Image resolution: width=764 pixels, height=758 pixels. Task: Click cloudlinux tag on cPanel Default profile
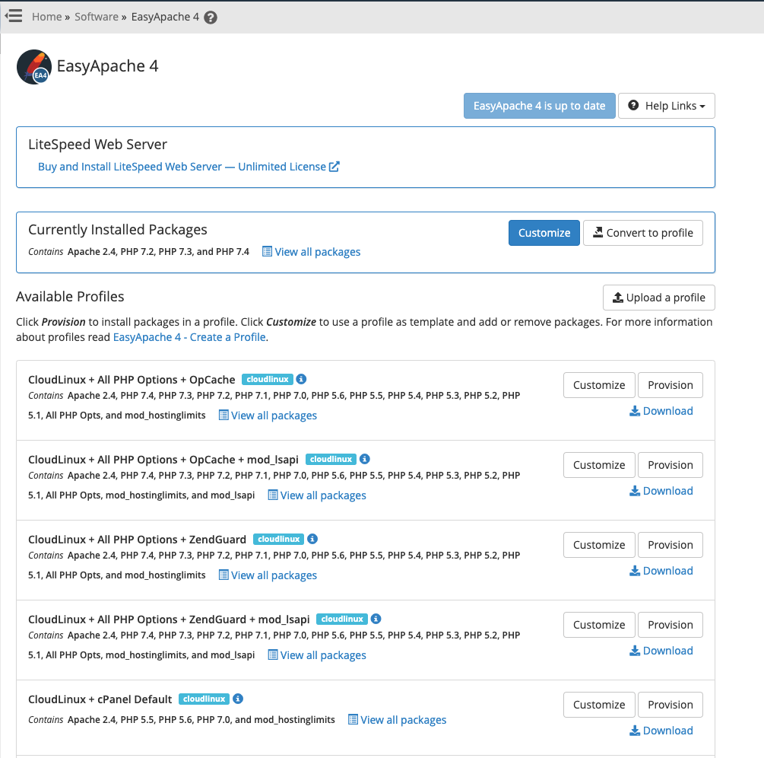[x=204, y=699]
